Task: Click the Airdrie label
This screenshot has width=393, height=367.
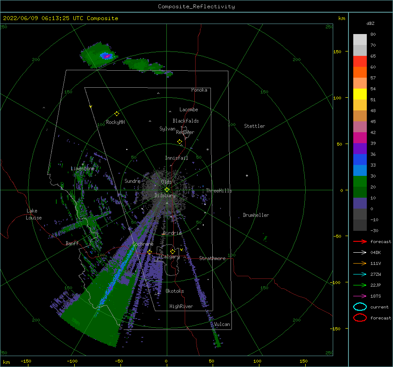Action: 172,233
